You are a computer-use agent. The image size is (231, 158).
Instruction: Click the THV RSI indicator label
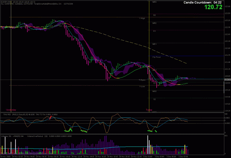point(7,114)
